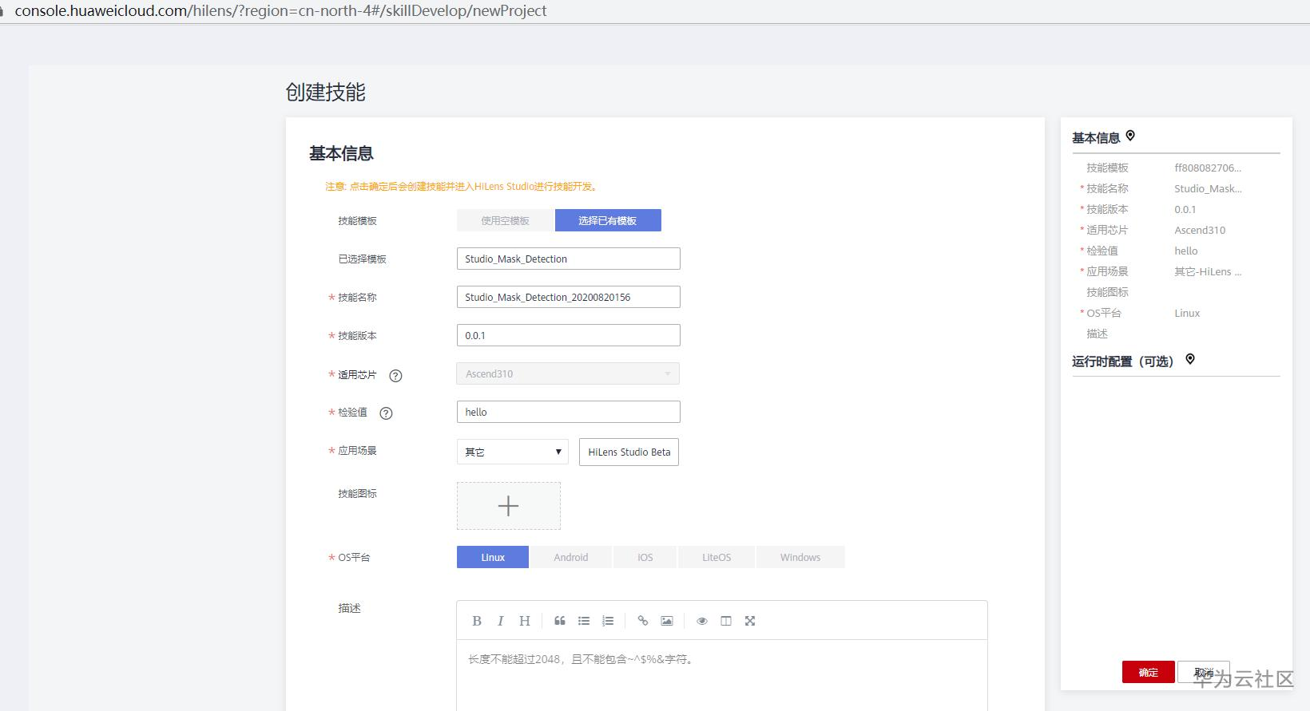Screen dimensions: 1310x711
Task: Toggle side-by-side editor view icon
Action: coord(726,621)
